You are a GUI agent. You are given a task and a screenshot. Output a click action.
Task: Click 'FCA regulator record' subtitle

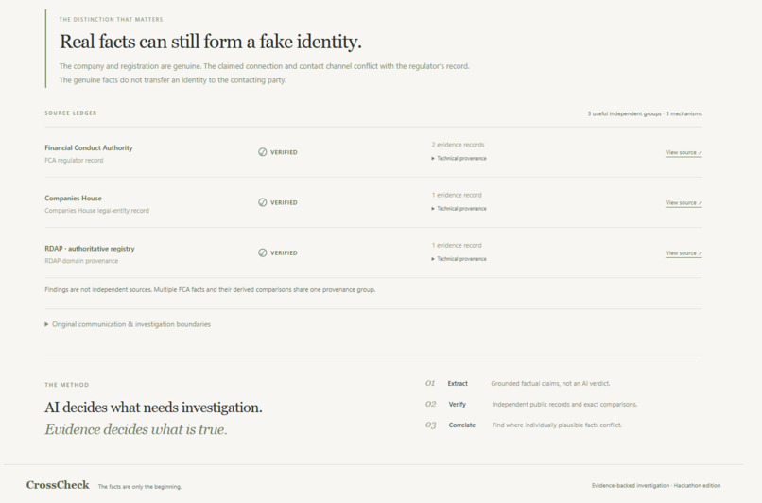pyautogui.click(x=74, y=161)
